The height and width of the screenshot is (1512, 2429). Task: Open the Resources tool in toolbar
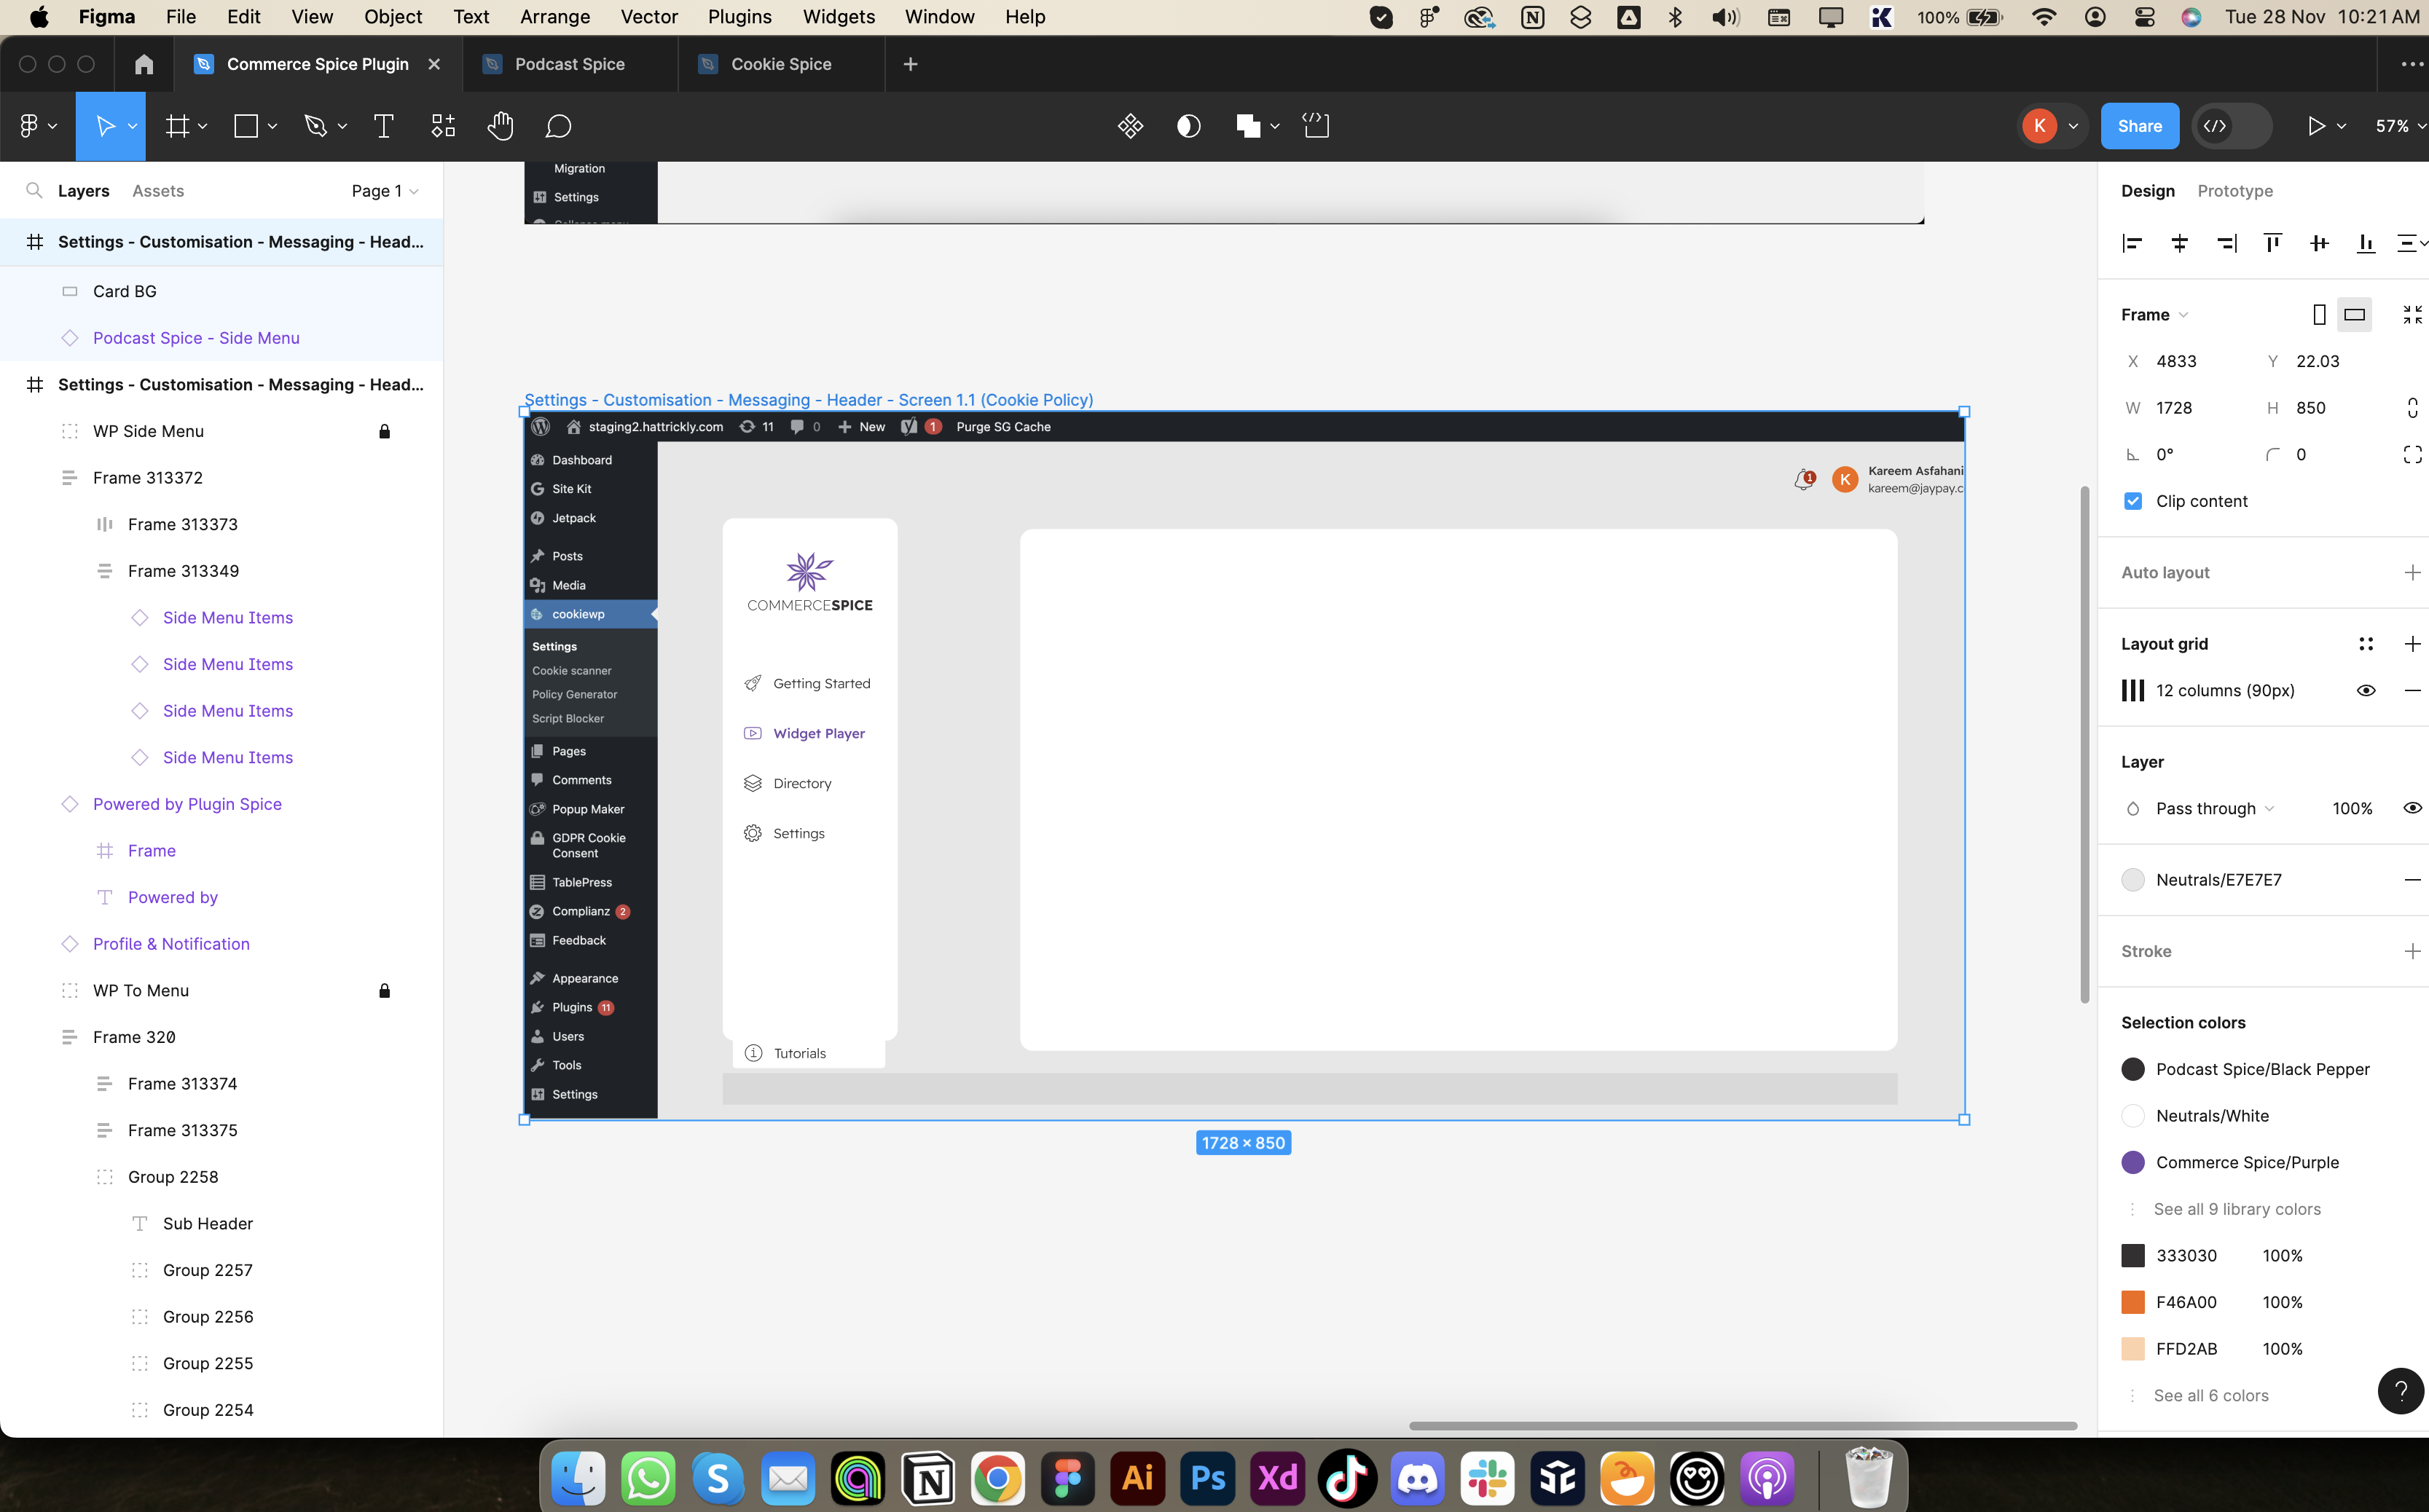[443, 126]
